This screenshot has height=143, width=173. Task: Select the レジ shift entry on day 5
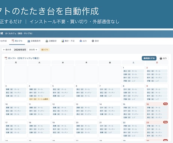coord(63,96)
